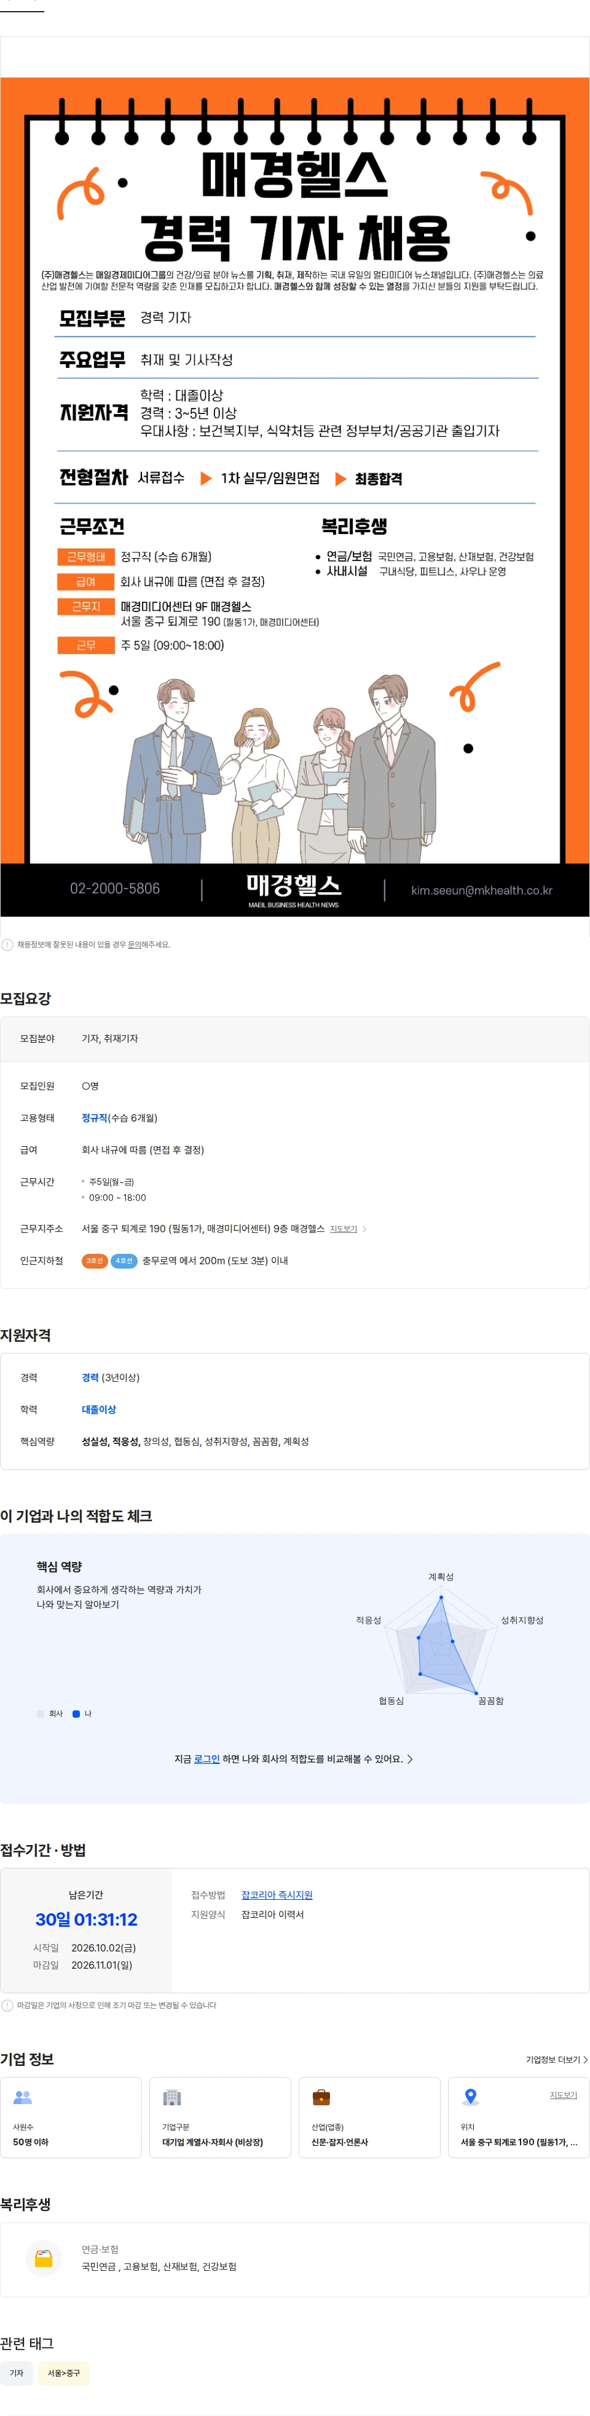
Task: Click the 적응성 label on the radar chart
Action: pyautogui.click(x=368, y=1620)
